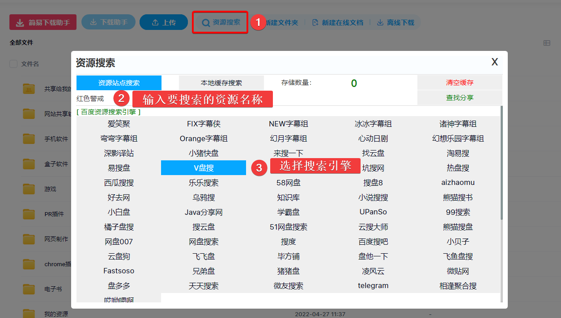The width and height of the screenshot is (561, 318).
Task: Select the V盘搜 search engine
Action: 204,168
